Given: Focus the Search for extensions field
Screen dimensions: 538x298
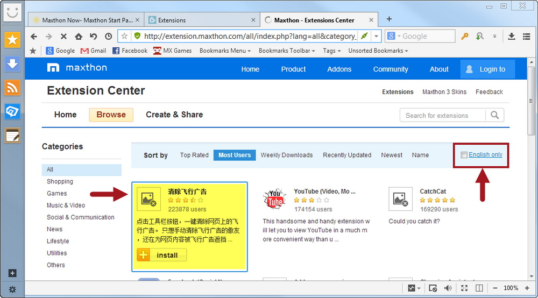Looking at the screenshot, I should pos(443,115).
